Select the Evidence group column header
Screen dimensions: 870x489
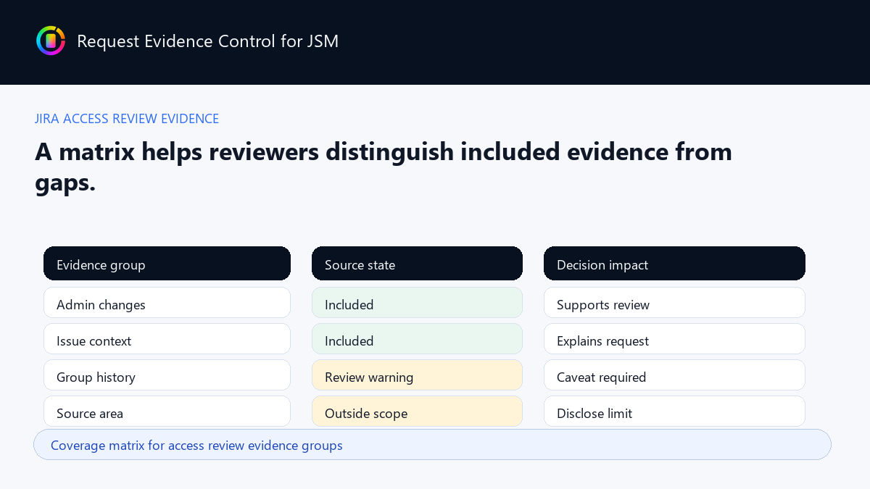pyautogui.click(x=167, y=264)
